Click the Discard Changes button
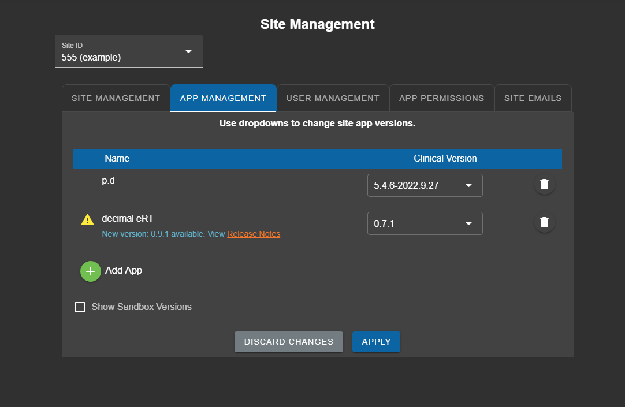 click(x=289, y=342)
